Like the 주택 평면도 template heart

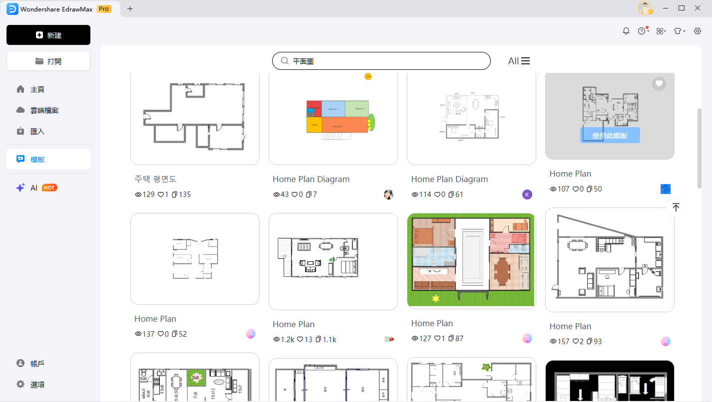click(161, 195)
